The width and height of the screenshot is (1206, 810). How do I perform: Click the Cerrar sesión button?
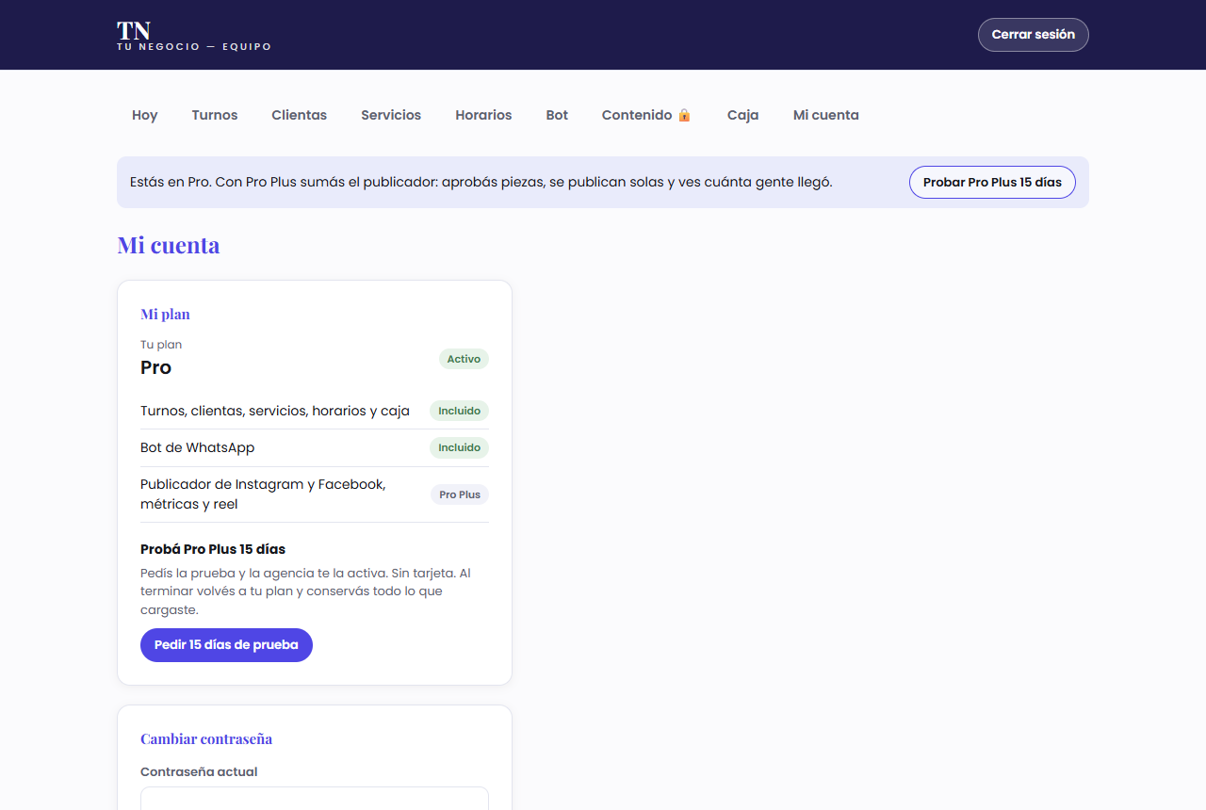[x=1034, y=35]
